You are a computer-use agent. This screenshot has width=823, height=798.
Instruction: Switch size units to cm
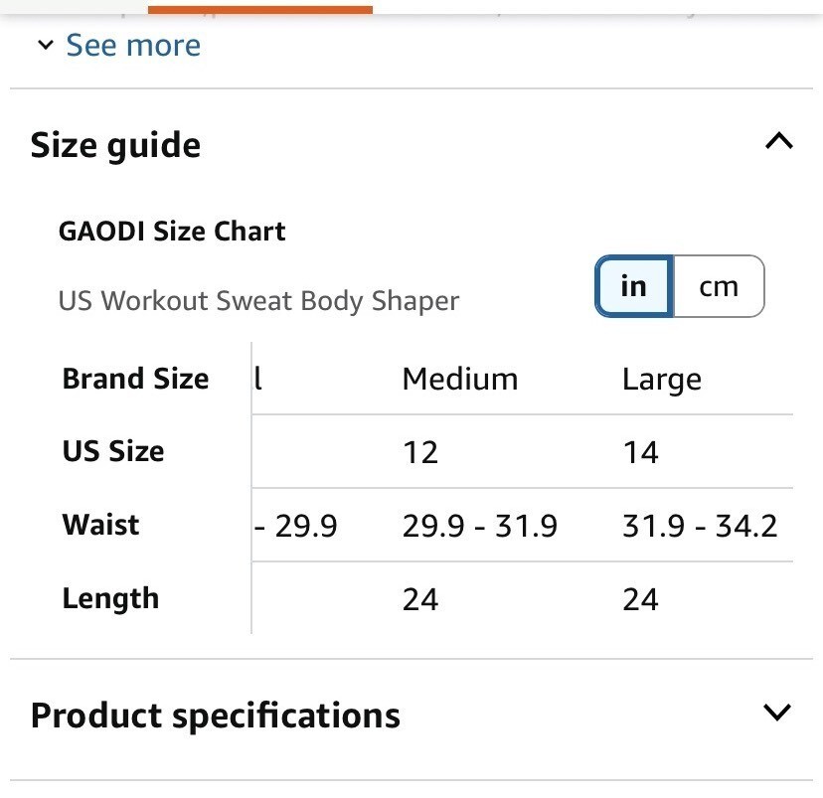pyautogui.click(x=719, y=286)
